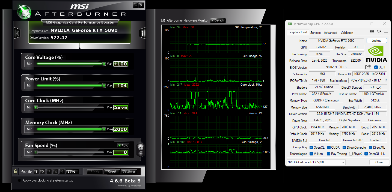Image resolution: width=392 pixels, height=192 pixels.
Task: Click the Memory Clock +2000 value field
Action: [x=121, y=129]
